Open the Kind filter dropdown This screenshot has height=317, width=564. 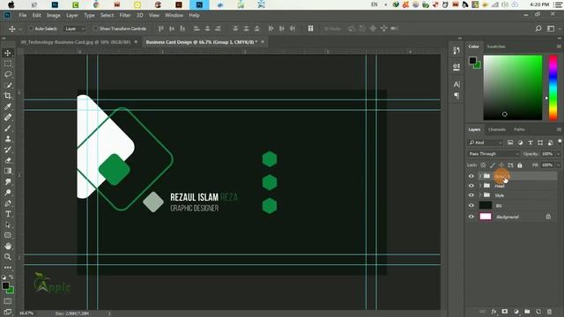pyautogui.click(x=485, y=143)
